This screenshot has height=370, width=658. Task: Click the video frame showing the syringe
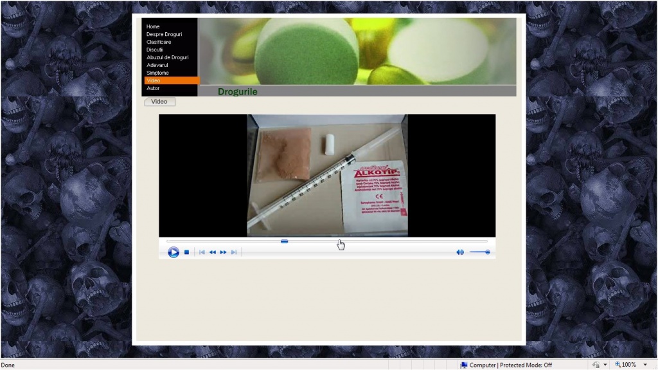click(x=327, y=175)
